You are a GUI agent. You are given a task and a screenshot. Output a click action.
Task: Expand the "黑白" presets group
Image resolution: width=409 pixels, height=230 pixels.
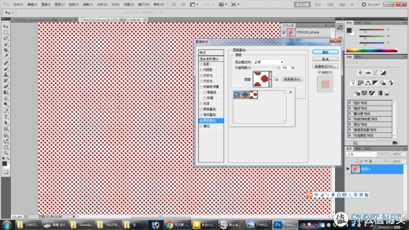pos(350,124)
